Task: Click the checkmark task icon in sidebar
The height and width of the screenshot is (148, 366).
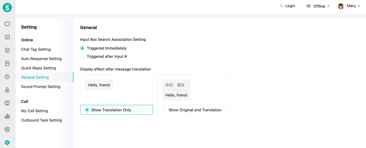Action: (7, 37)
